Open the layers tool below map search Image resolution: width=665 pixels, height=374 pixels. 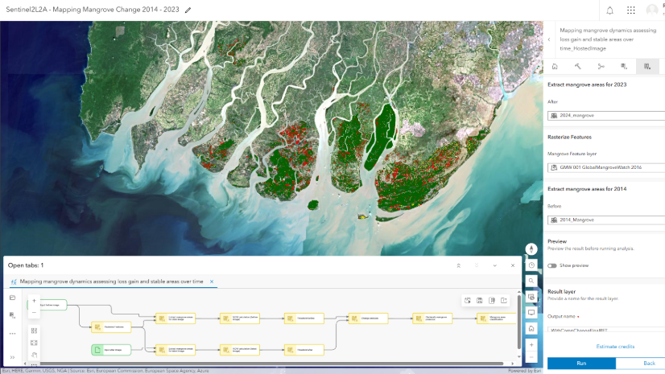click(x=531, y=297)
